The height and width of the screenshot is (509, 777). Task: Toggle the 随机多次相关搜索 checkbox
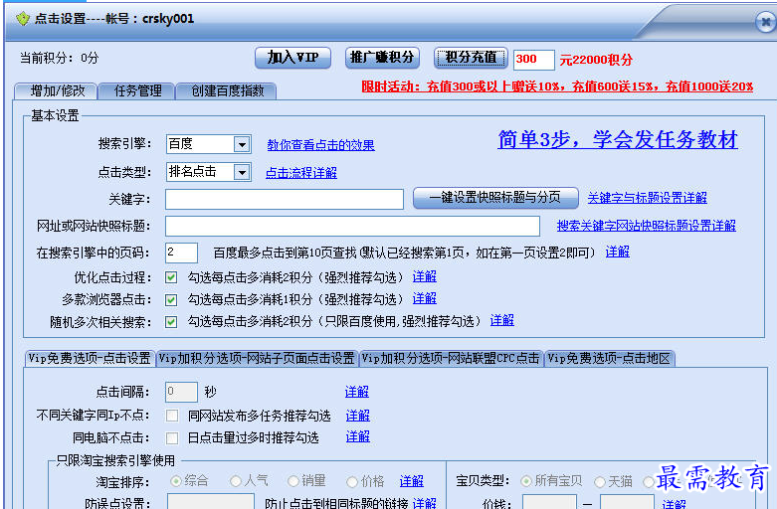point(171,322)
